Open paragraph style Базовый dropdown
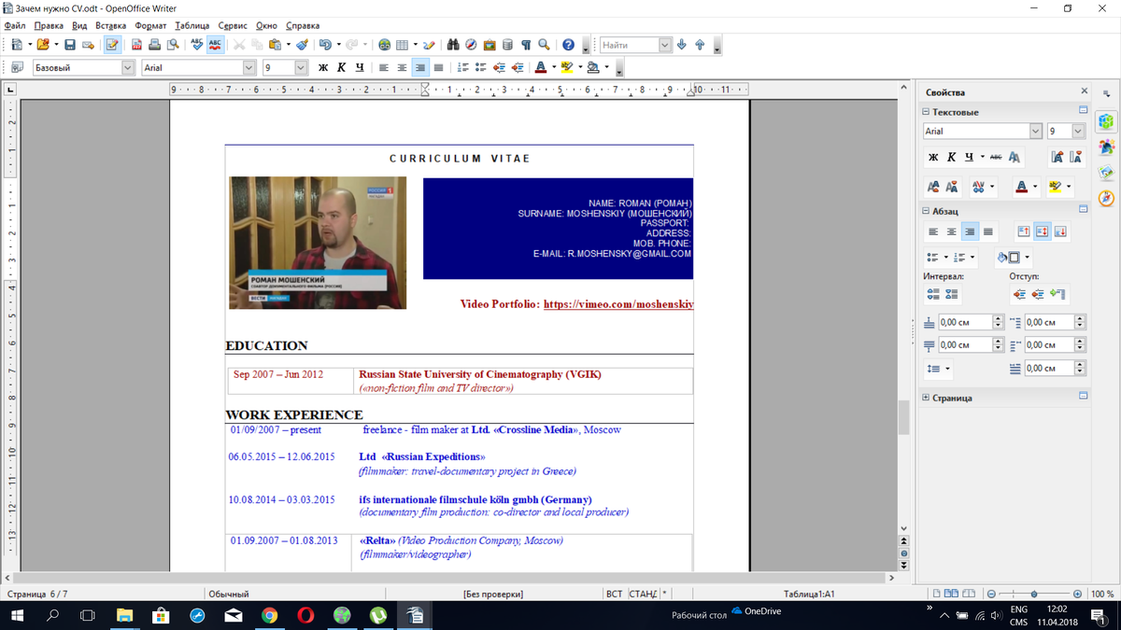The width and height of the screenshot is (1121, 630). click(x=128, y=67)
